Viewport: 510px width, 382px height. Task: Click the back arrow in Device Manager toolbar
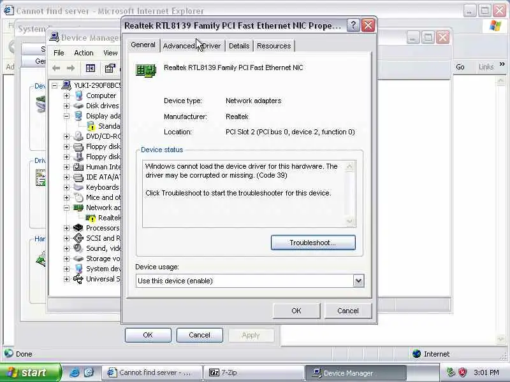coord(56,68)
